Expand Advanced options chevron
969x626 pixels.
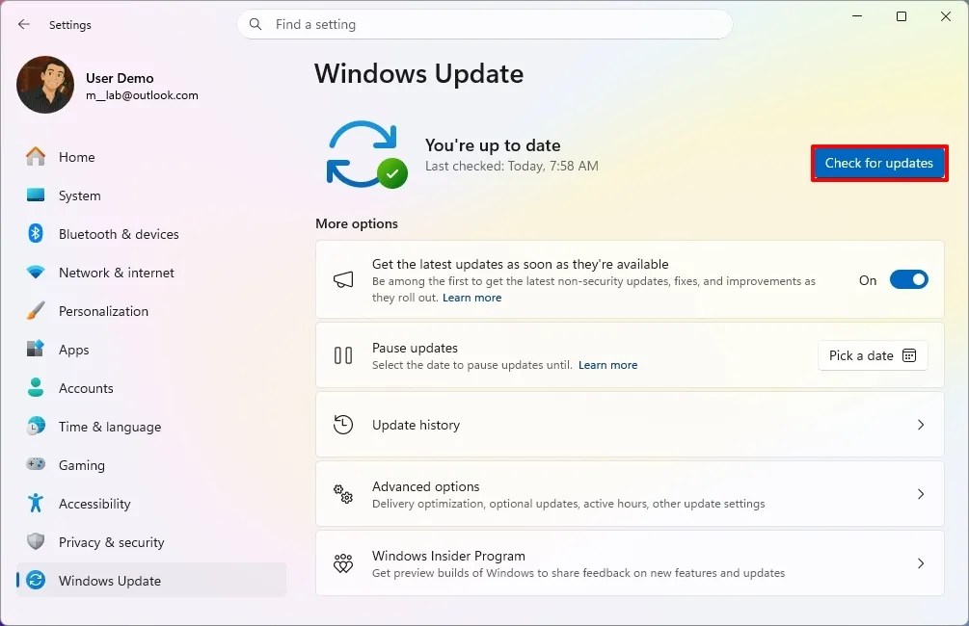(921, 494)
